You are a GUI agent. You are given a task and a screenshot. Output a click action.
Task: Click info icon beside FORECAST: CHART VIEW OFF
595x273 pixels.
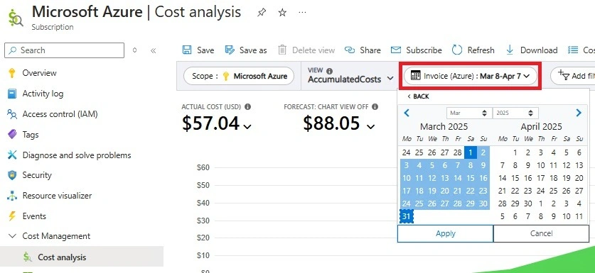point(375,107)
